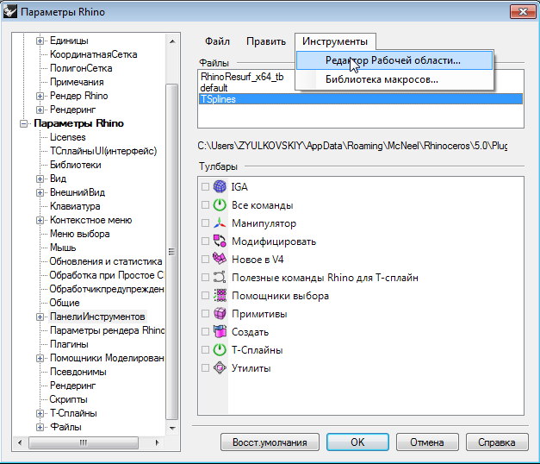Expand the Рендер Rhino node
Image resolution: width=540 pixels, height=464 pixels.
pos(40,96)
